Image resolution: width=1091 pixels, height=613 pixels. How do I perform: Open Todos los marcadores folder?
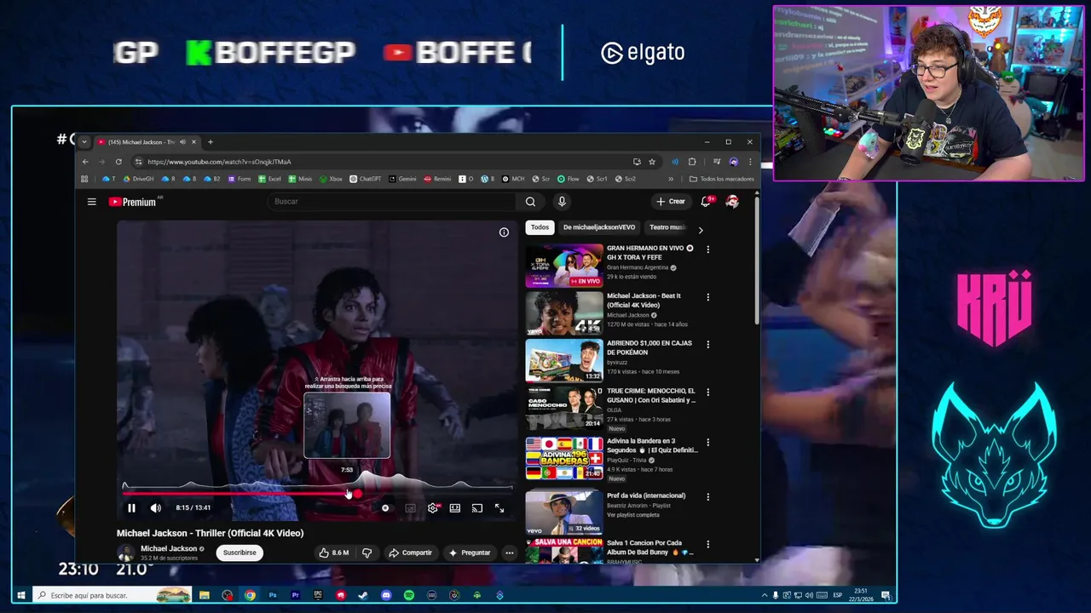722,179
